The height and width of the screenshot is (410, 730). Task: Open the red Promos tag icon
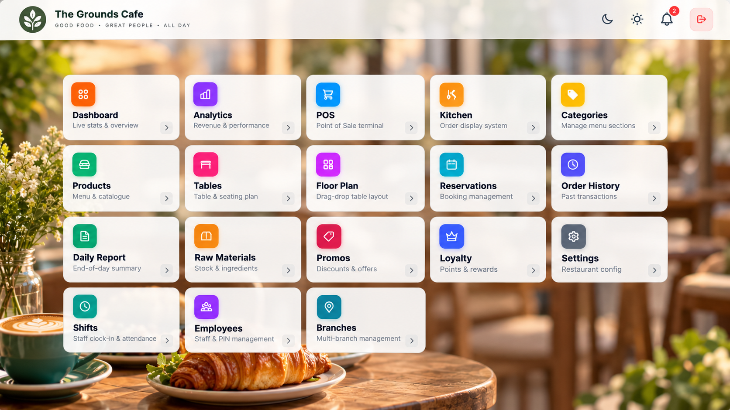click(329, 236)
